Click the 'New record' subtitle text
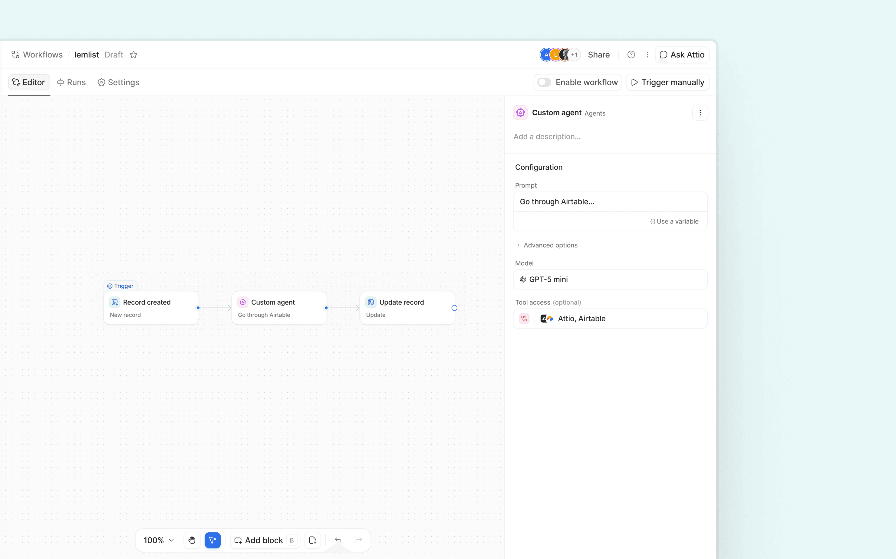Screen dimensions: 896x559 (x=125, y=315)
